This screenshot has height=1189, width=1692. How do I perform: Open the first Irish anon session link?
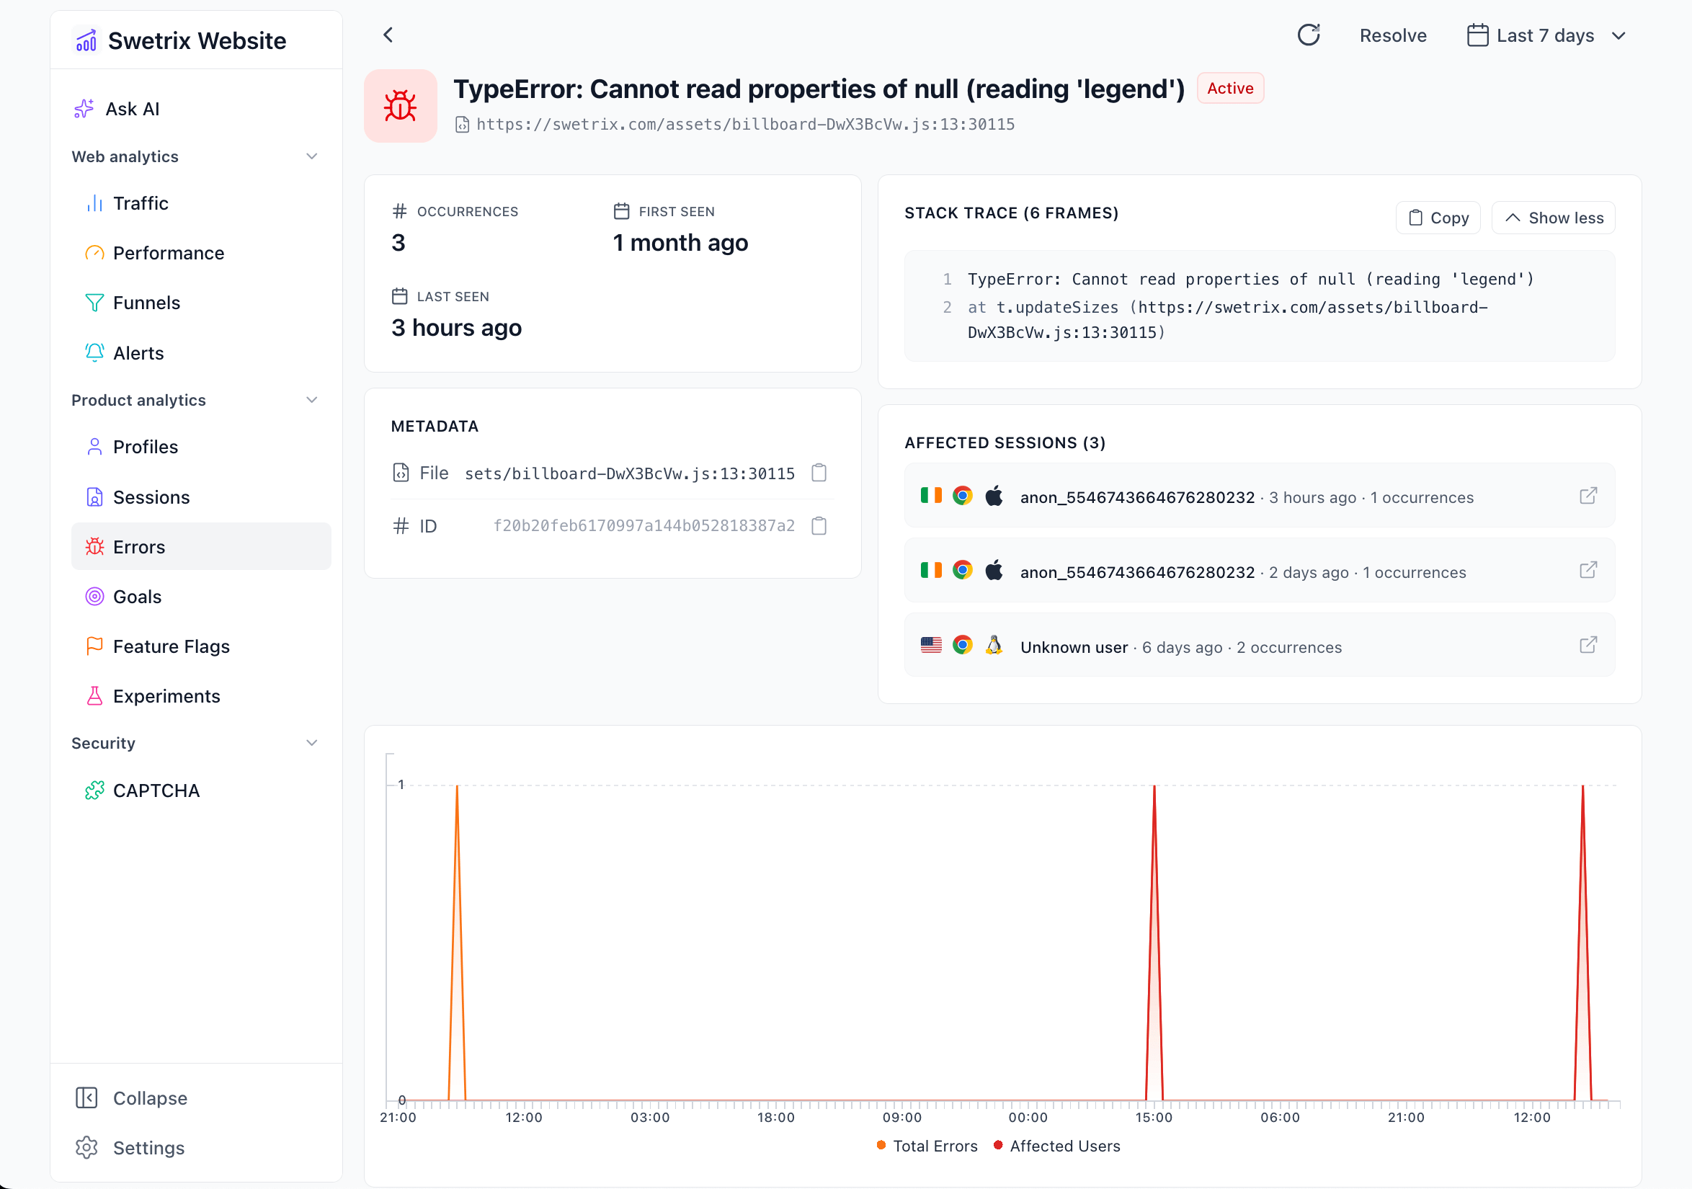click(x=1588, y=495)
